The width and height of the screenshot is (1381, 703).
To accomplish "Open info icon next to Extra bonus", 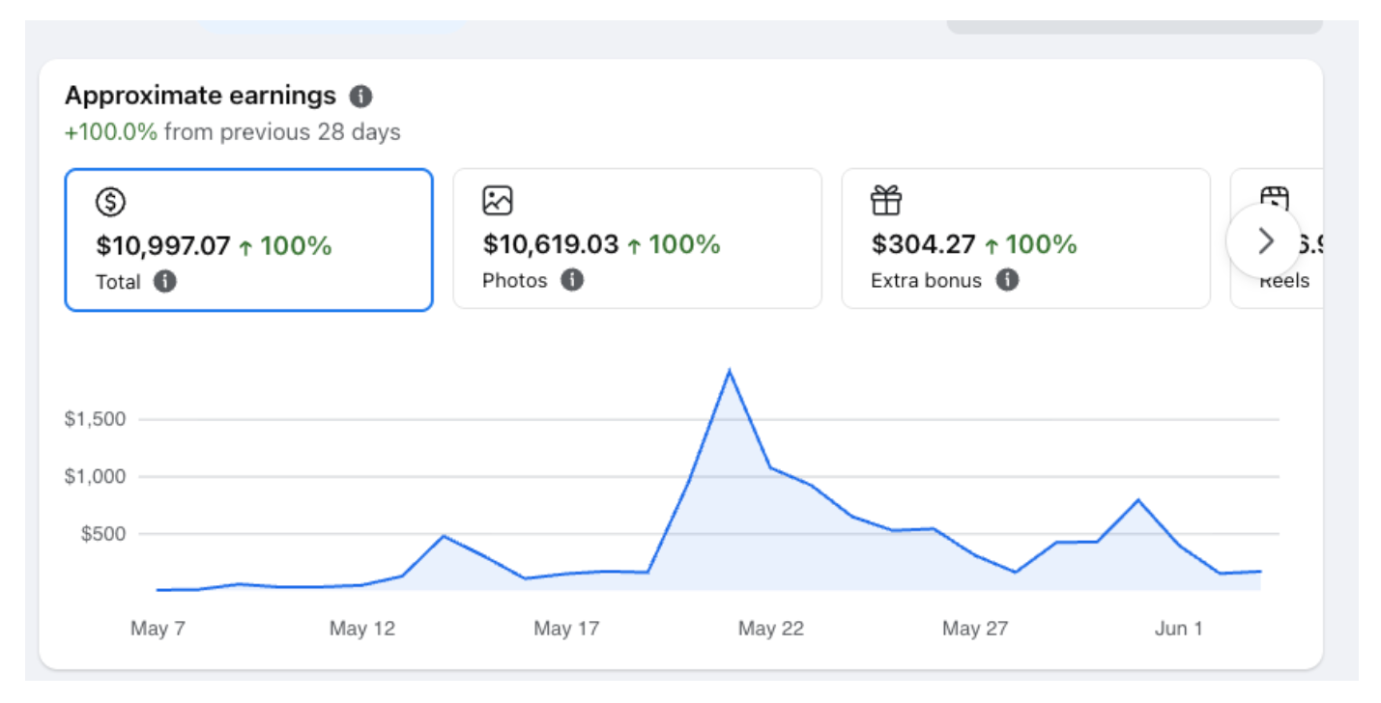I will click(1007, 280).
